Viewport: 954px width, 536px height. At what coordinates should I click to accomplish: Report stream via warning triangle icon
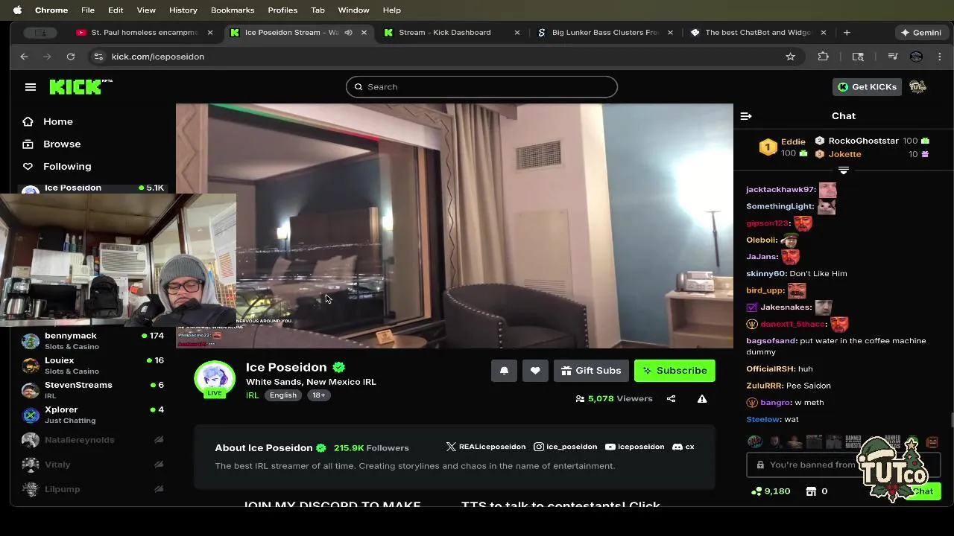[702, 399]
